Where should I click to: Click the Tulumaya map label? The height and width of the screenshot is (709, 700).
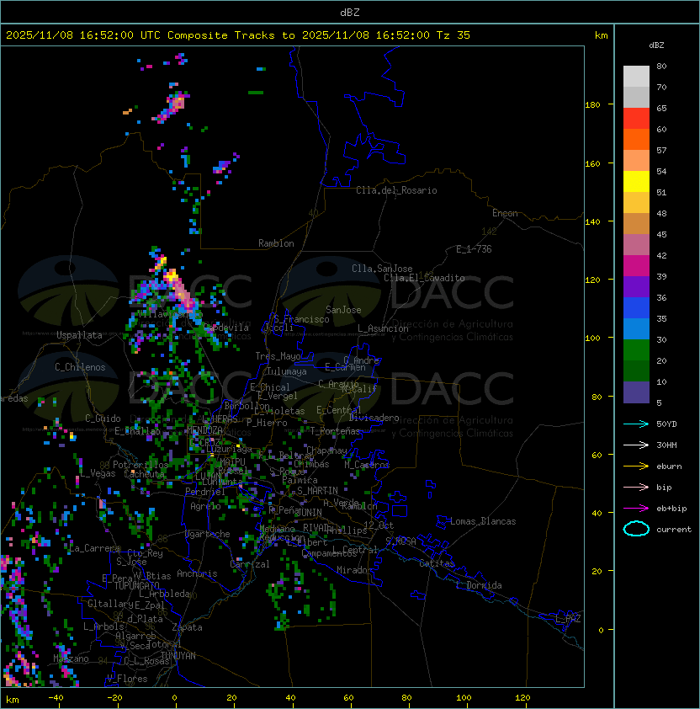287,371
